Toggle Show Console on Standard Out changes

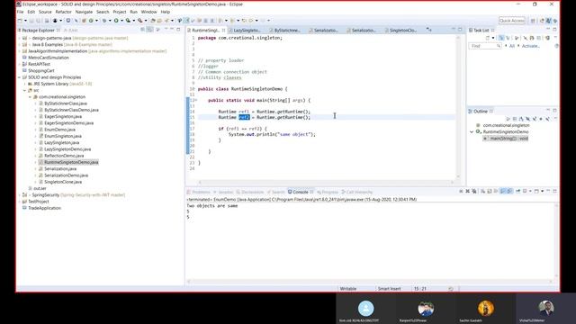(x=503, y=192)
